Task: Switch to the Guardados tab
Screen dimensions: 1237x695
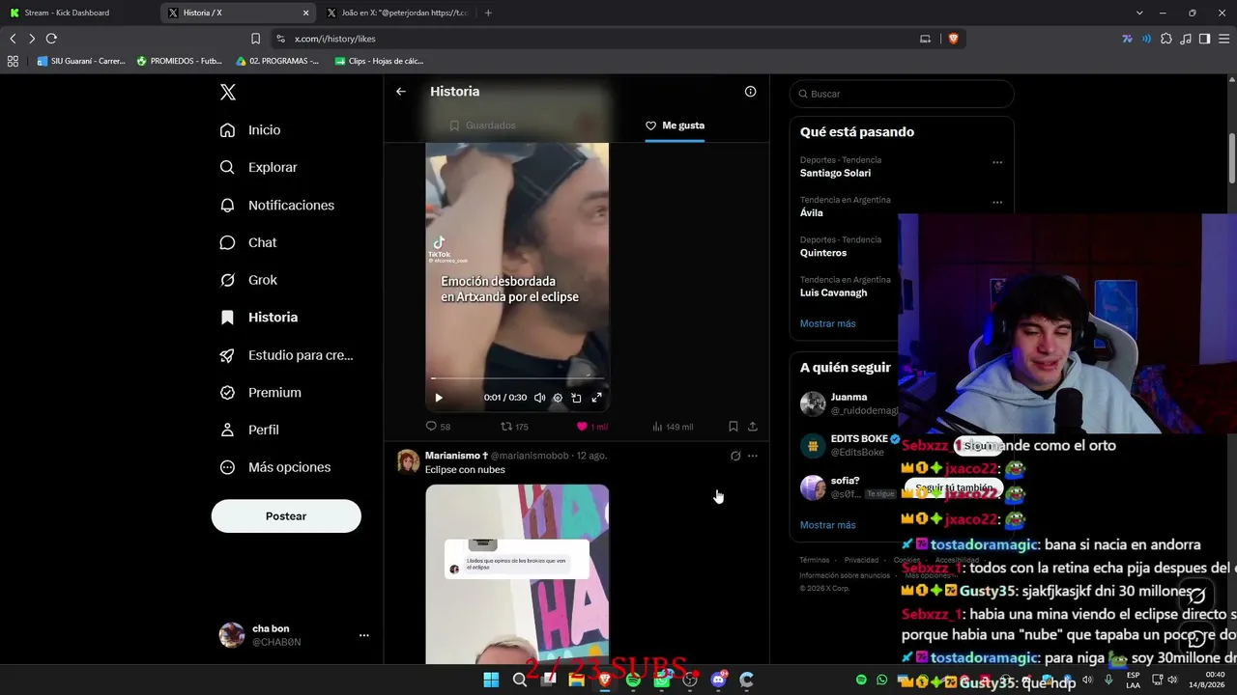Action: 482,125
